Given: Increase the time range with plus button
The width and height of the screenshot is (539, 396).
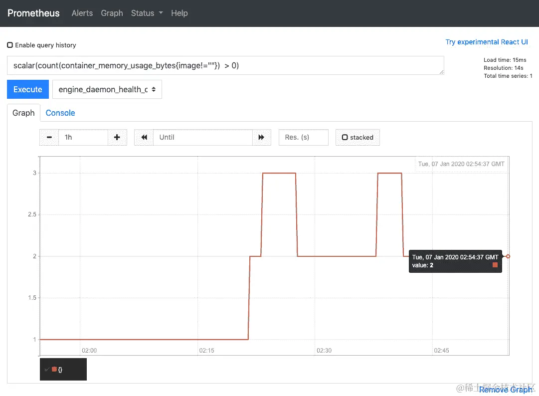Looking at the screenshot, I should coord(117,138).
